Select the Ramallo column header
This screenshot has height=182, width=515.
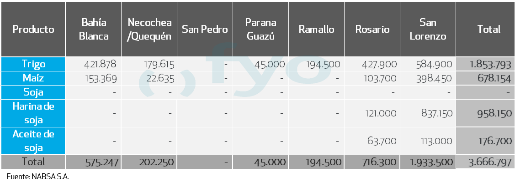coord(316,30)
